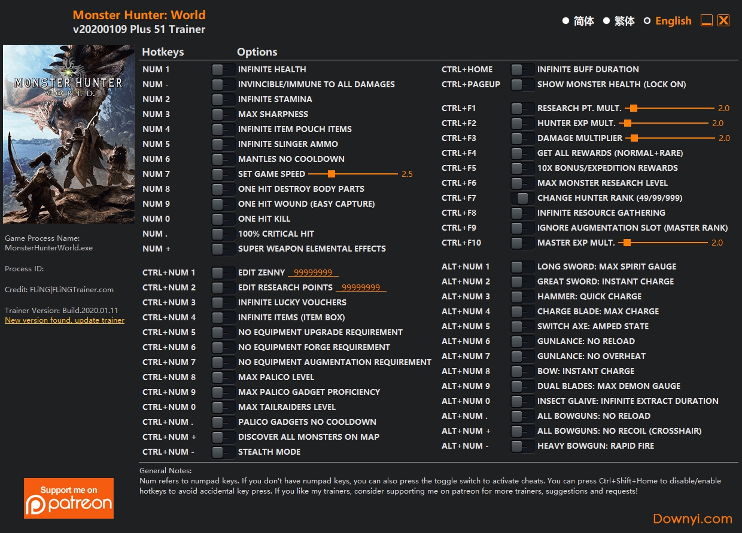The height and width of the screenshot is (533, 742).
Task: Select Simplified Chinese (简体) language option
Action: pos(565,21)
